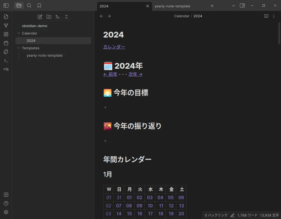Select yearly-note-template in the file tree
Screen dimensions: 281x219
(44, 56)
